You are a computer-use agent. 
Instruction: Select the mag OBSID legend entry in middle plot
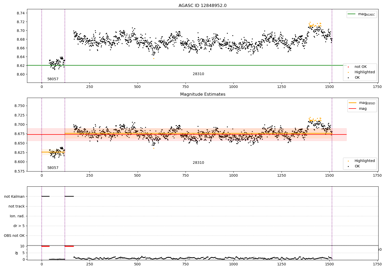(362, 103)
